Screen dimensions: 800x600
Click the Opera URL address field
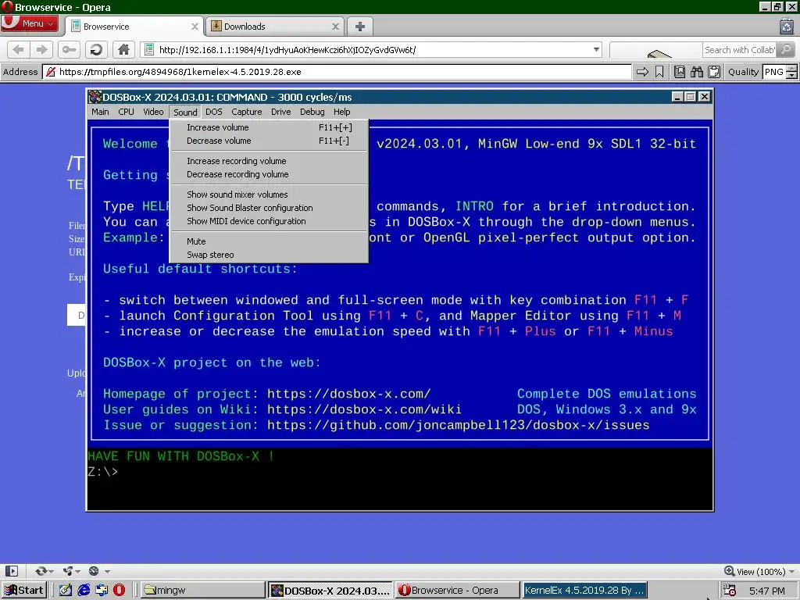tap(371, 49)
